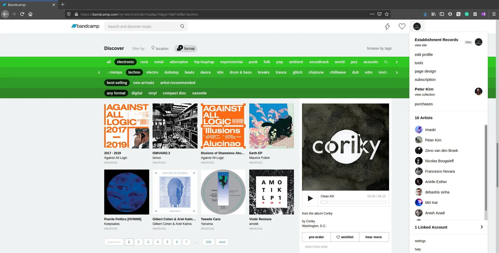Viewport: 499px width, 253px height.
Task: Open the Coriky album artwork
Action: click(345, 147)
